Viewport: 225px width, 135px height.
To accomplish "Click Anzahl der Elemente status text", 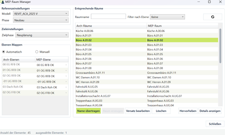I will [x=15, y=133].
